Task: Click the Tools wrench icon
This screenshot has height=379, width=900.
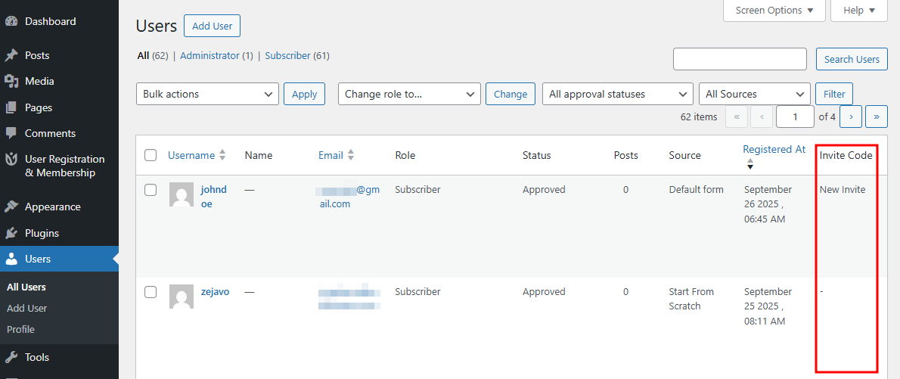Action: (x=11, y=357)
